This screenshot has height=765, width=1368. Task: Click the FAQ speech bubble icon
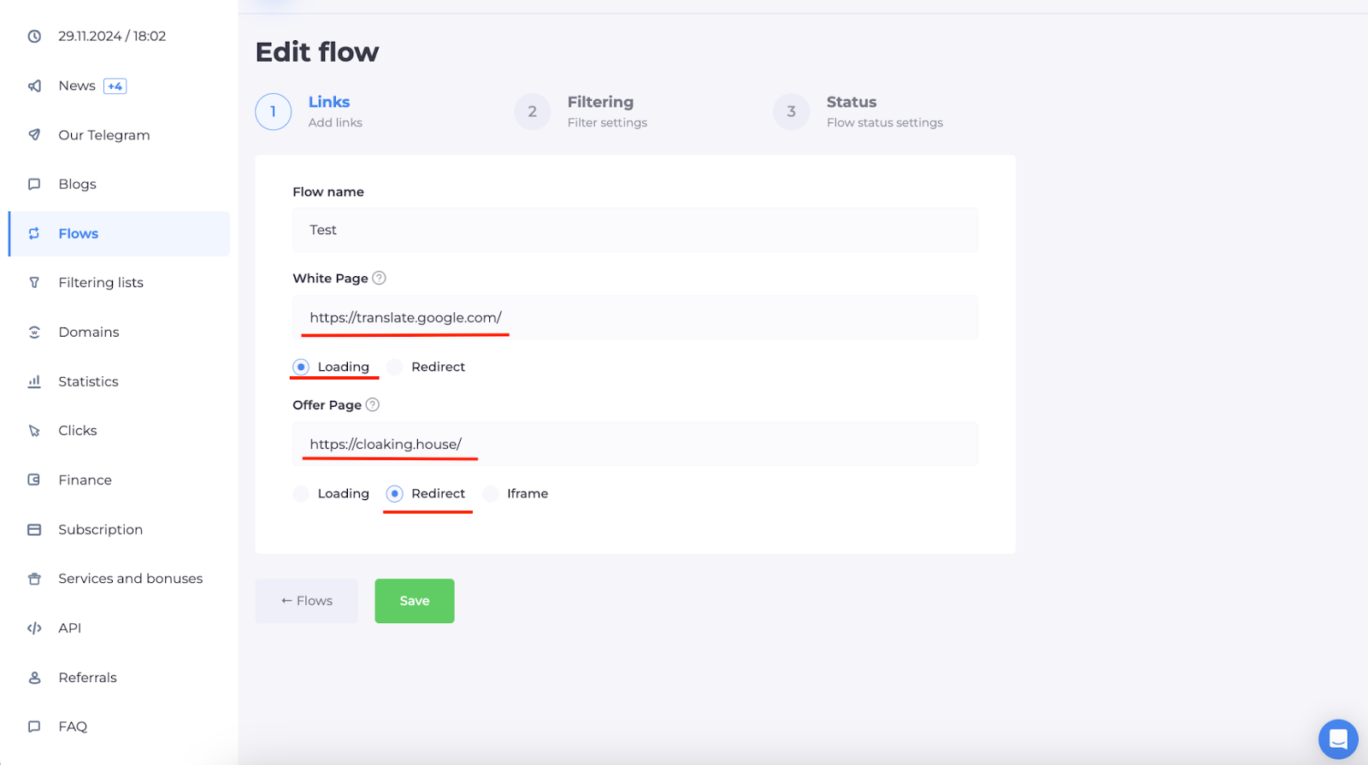34,727
